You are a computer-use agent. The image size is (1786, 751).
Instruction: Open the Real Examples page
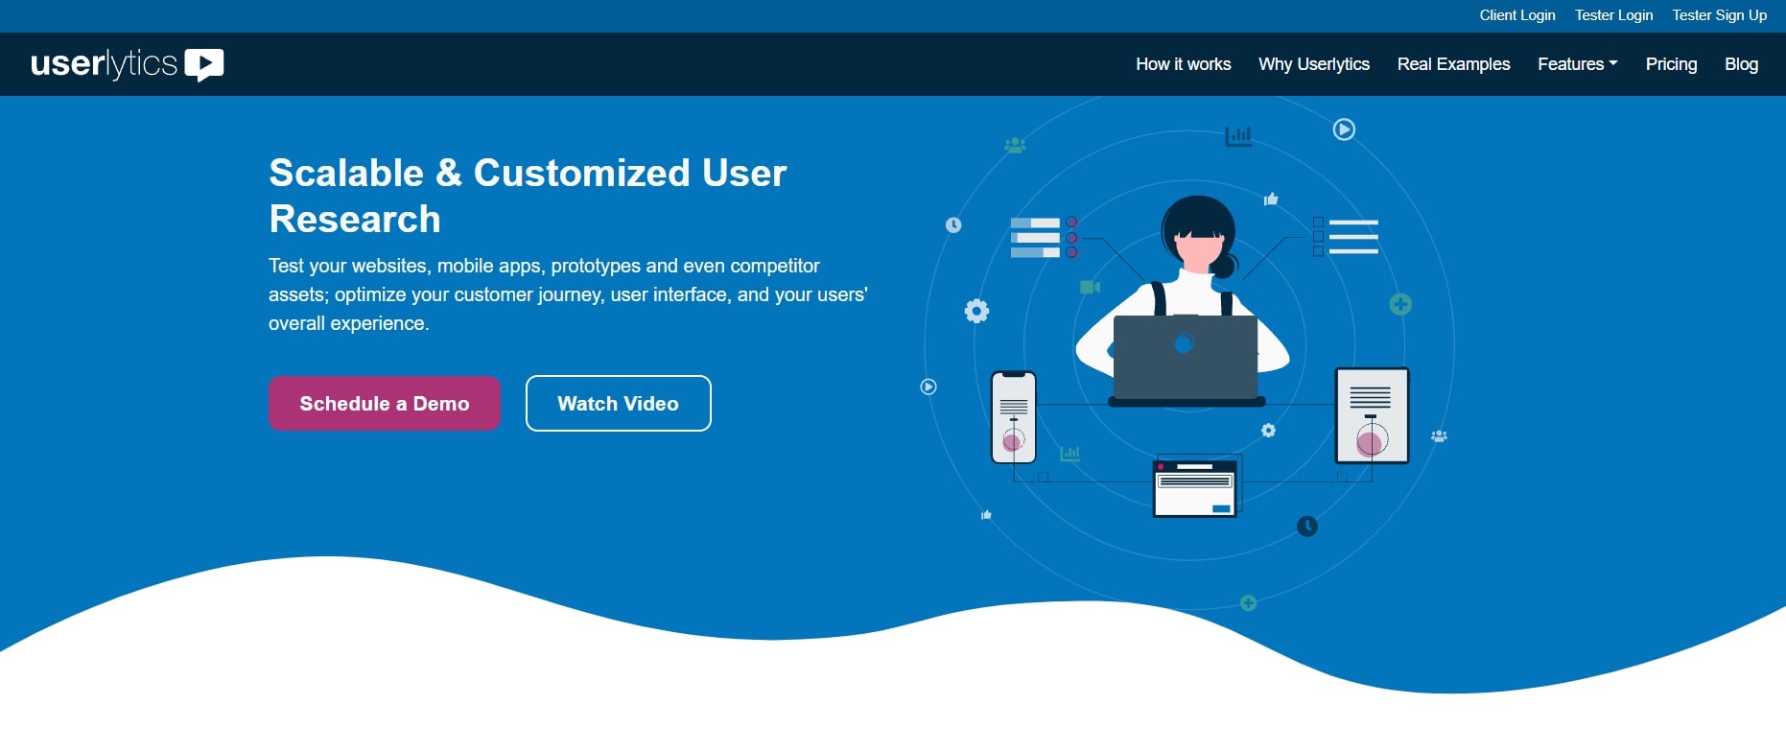tap(1453, 64)
